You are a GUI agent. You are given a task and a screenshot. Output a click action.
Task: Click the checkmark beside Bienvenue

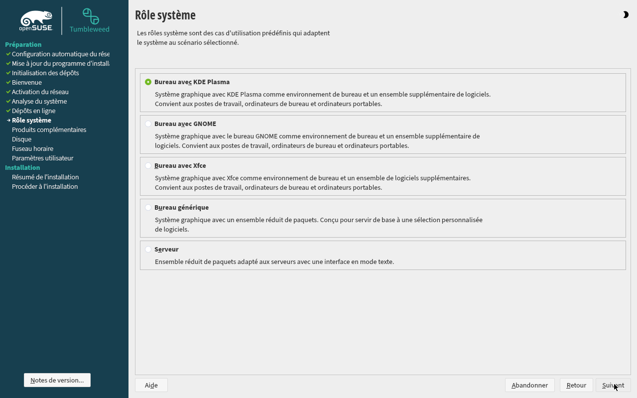point(8,82)
